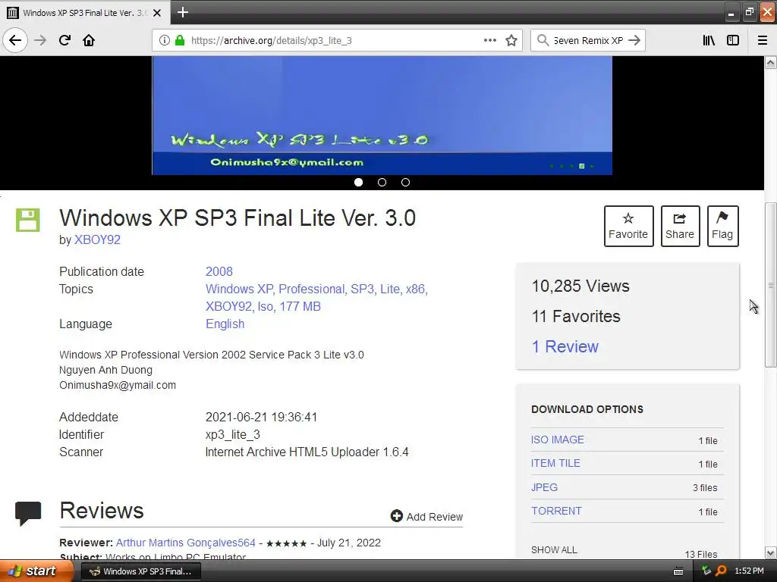
Task: Open the page actions three-dot menu
Action: pyautogui.click(x=490, y=40)
